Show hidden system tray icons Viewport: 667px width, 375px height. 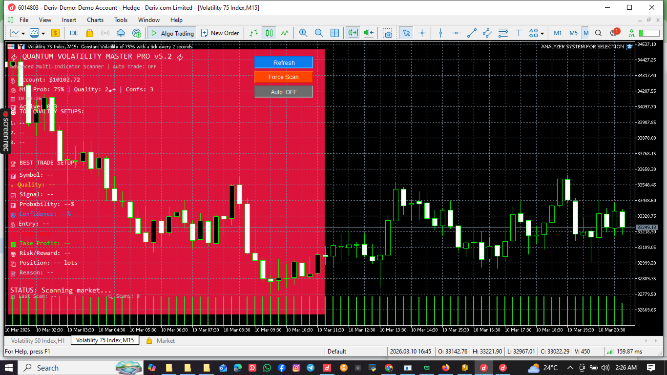(x=570, y=368)
